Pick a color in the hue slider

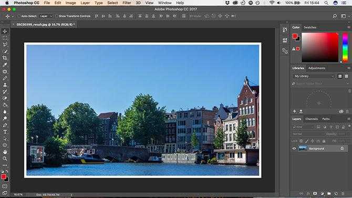click(x=345, y=48)
